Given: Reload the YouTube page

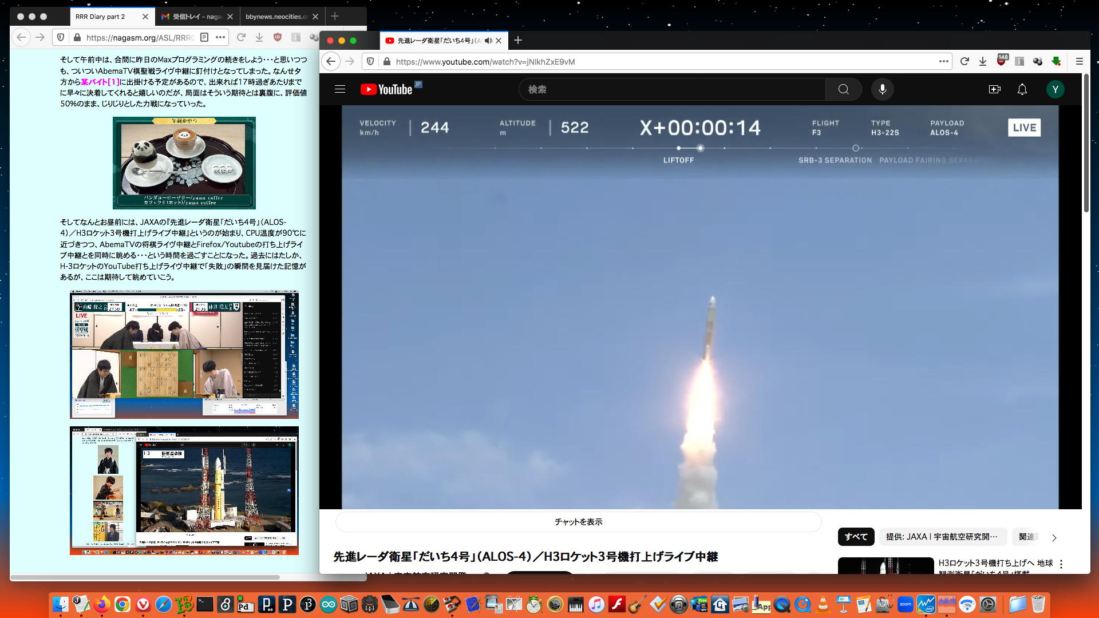Looking at the screenshot, I should pos(964,61).
